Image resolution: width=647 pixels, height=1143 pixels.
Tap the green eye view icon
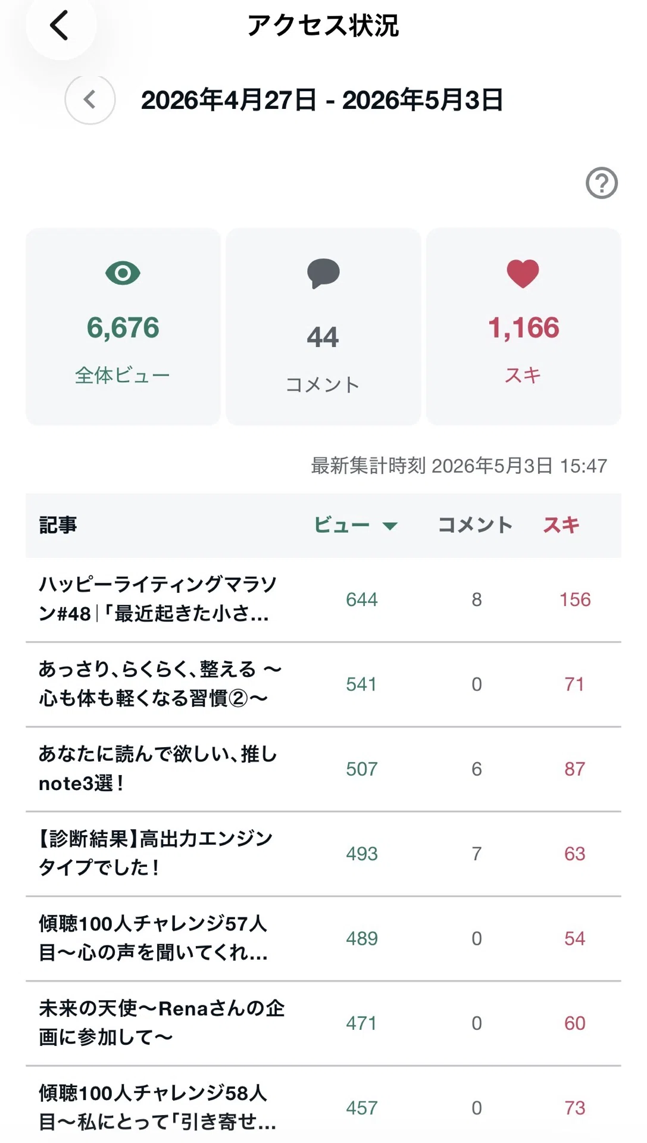(123, 273)
